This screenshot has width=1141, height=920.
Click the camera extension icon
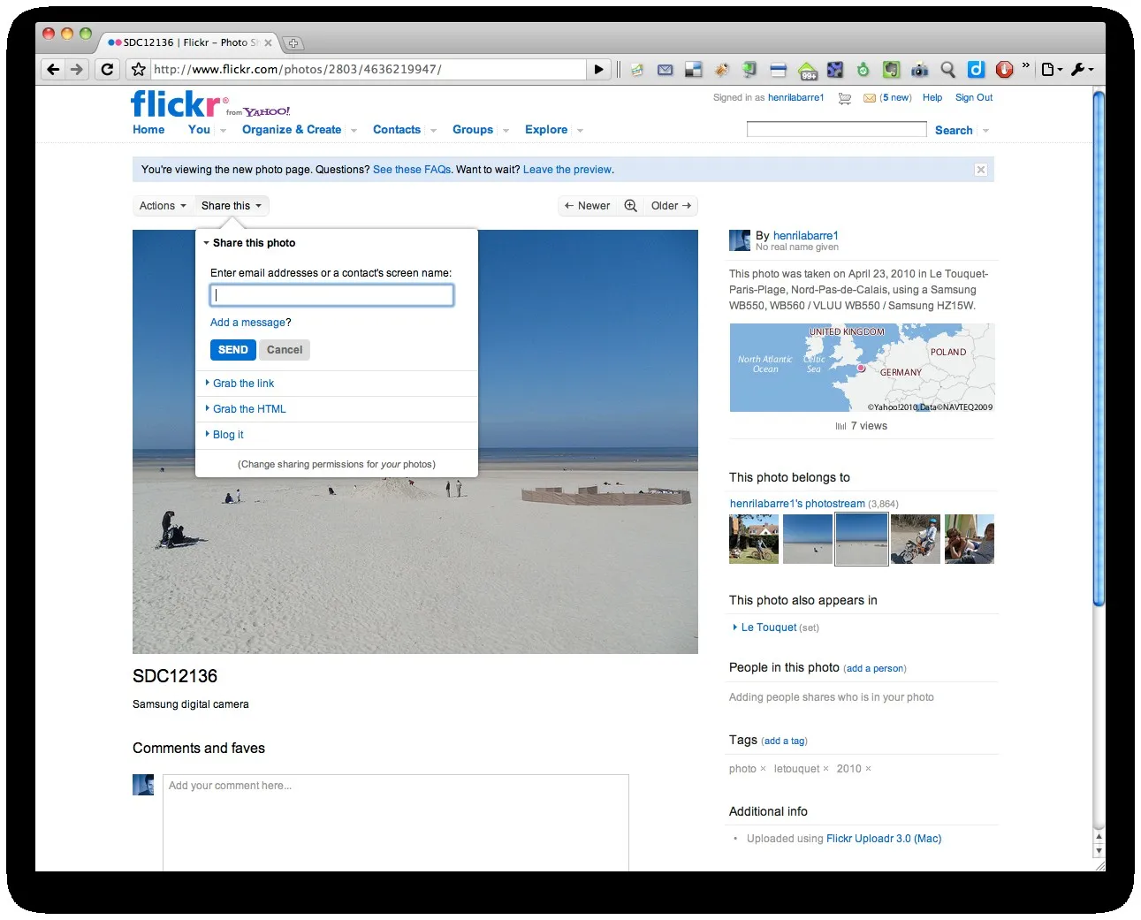coord(919,69)
